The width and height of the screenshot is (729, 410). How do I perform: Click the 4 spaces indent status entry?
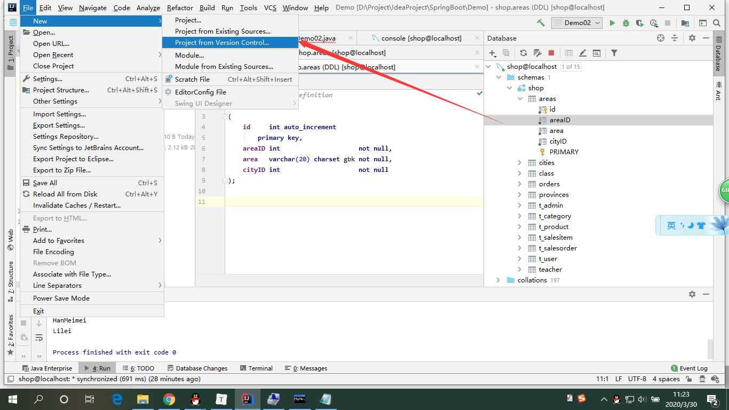click(666, 379)
